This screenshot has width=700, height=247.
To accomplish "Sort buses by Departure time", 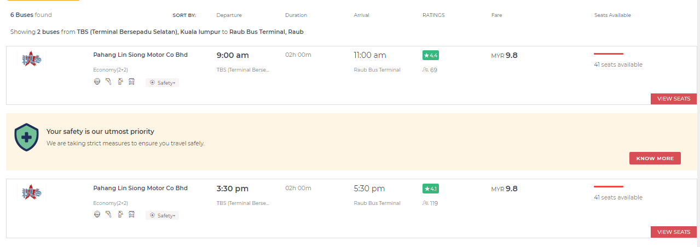I will click(229, 15).
